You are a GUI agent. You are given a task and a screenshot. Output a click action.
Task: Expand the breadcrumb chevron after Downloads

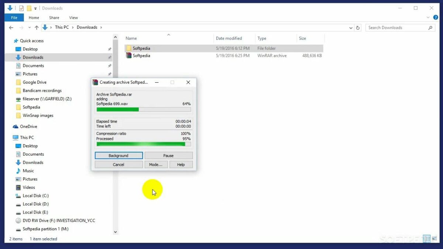pos(101,27)
